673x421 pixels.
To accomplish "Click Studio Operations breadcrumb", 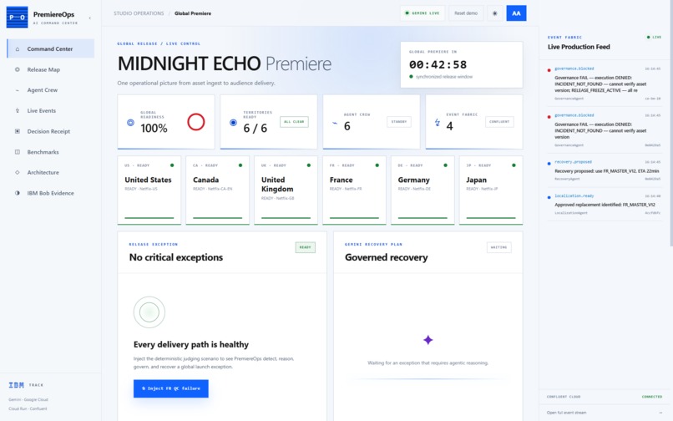I will (139, 13).
